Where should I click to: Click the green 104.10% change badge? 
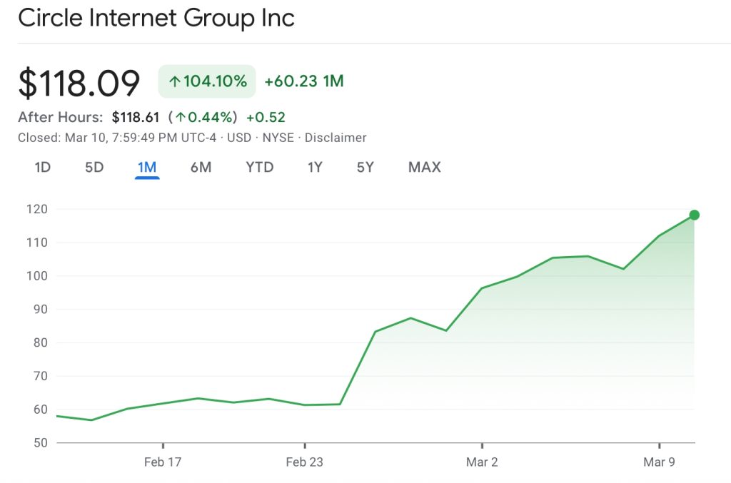[x=206, y=81]
